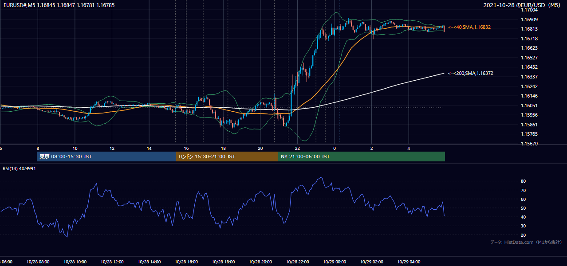Click the 10/28 08:00 date label
This screenshot has width=567, height=266.
[x=38, y=262]
